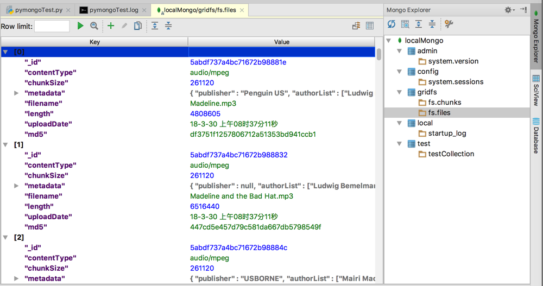Switch results to tree view icon
Viewport: 543px width, 286px height.
[356, 26]
